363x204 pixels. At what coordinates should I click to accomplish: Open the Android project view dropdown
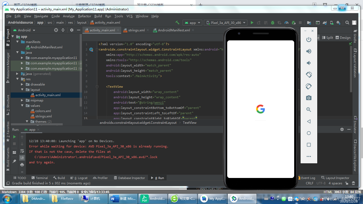click(24, 30)
